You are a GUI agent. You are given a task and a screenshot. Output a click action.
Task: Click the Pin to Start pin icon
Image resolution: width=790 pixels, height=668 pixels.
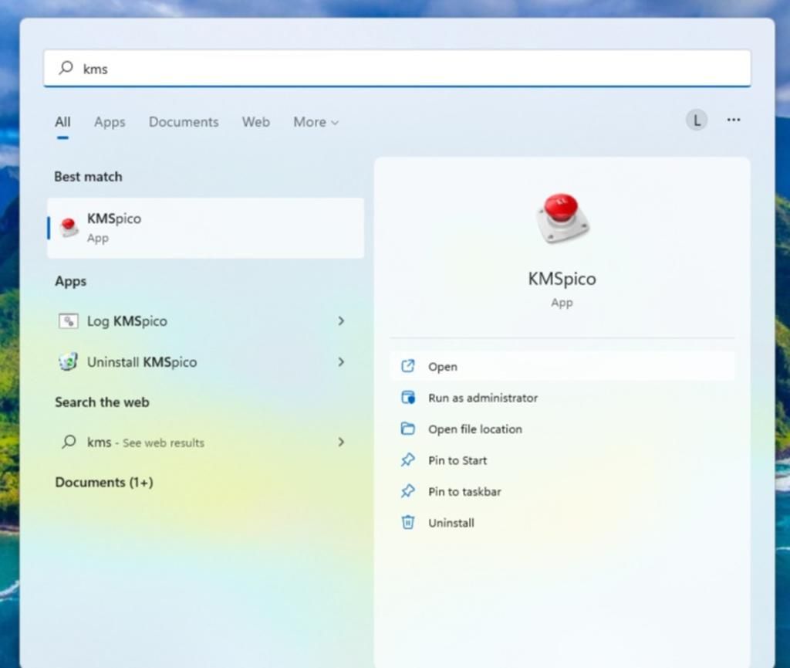pos(407,459)
